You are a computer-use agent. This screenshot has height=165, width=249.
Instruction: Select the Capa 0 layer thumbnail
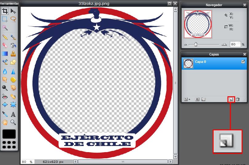click(x=188, y=63)
